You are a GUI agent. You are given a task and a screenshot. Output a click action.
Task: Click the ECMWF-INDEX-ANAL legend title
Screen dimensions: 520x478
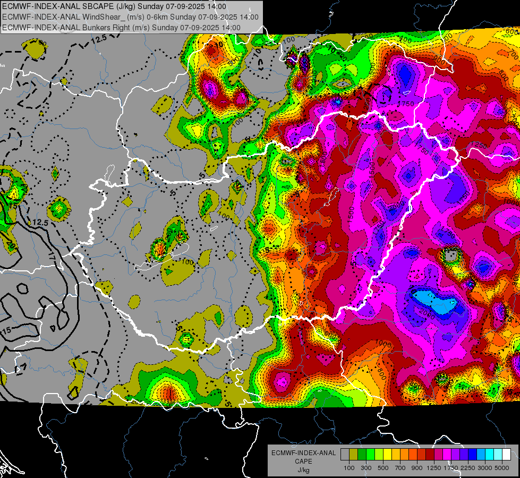click(303, 453)
